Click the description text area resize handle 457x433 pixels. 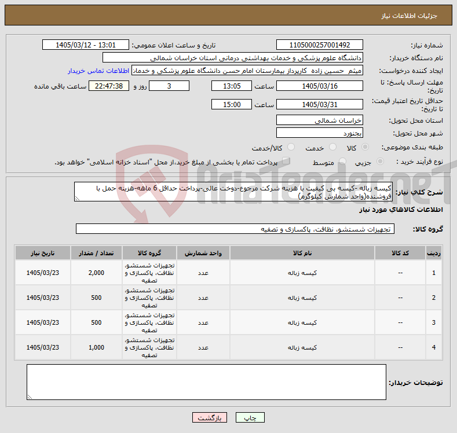77,199
